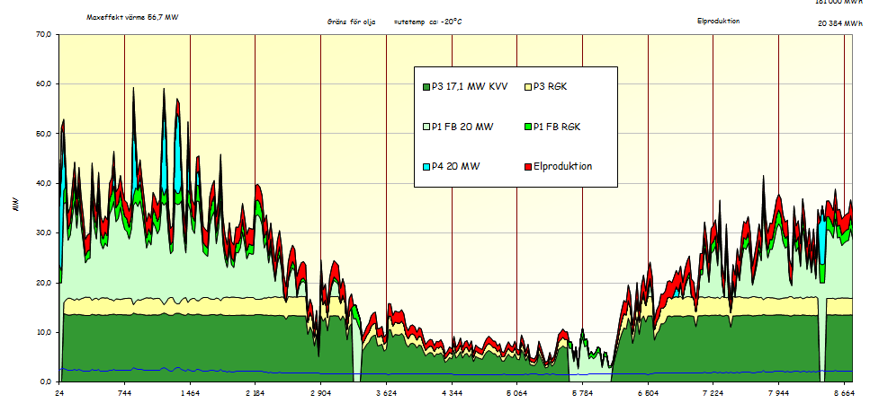Click the 24 x-axis label
This screenshot has height=412, width=879.
click(58, 393)
